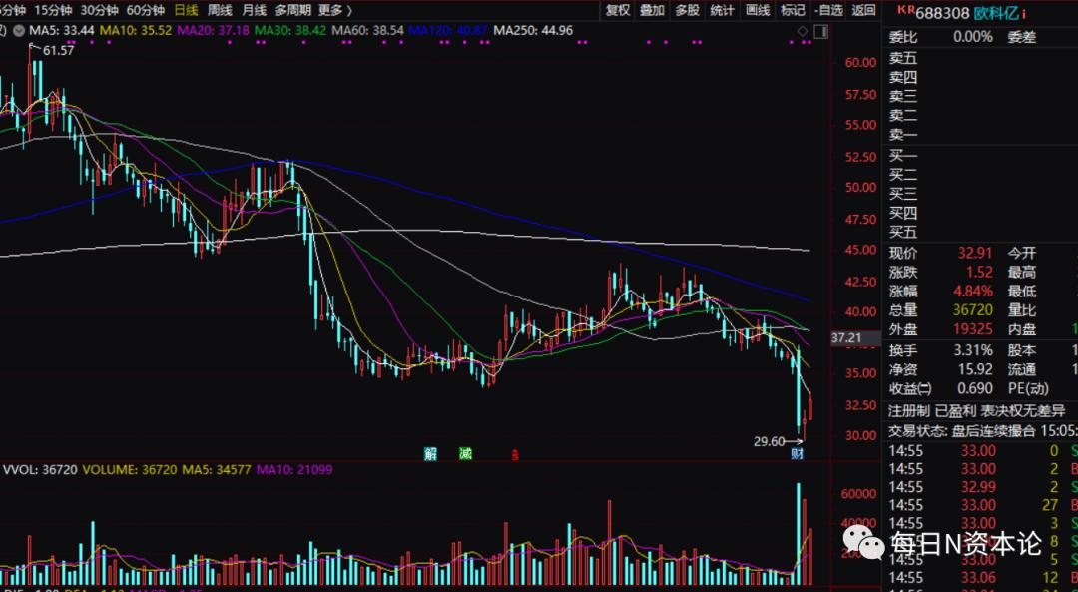Click the tallest volume bar near 60000
Viewport: 1078px width, 592px height.
[x=799, y=534]
